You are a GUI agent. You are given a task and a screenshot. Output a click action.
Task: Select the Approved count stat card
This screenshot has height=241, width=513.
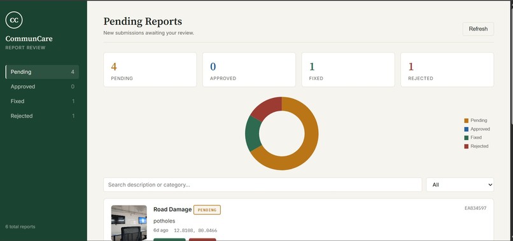[249, 70]
